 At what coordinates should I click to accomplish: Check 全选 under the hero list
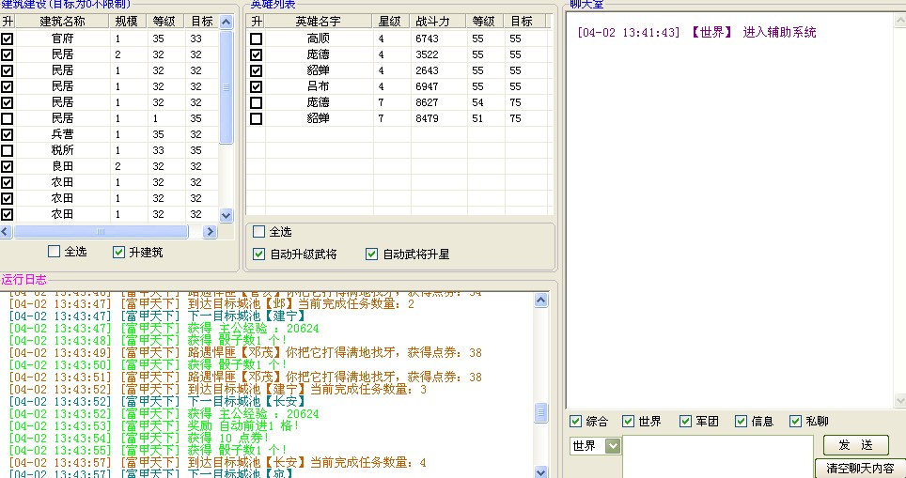pos(259,232)
